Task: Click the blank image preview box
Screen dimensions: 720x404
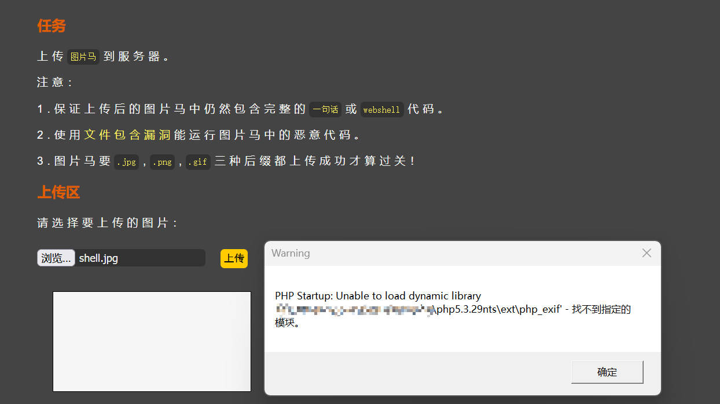Action: [x=152, y=341]
